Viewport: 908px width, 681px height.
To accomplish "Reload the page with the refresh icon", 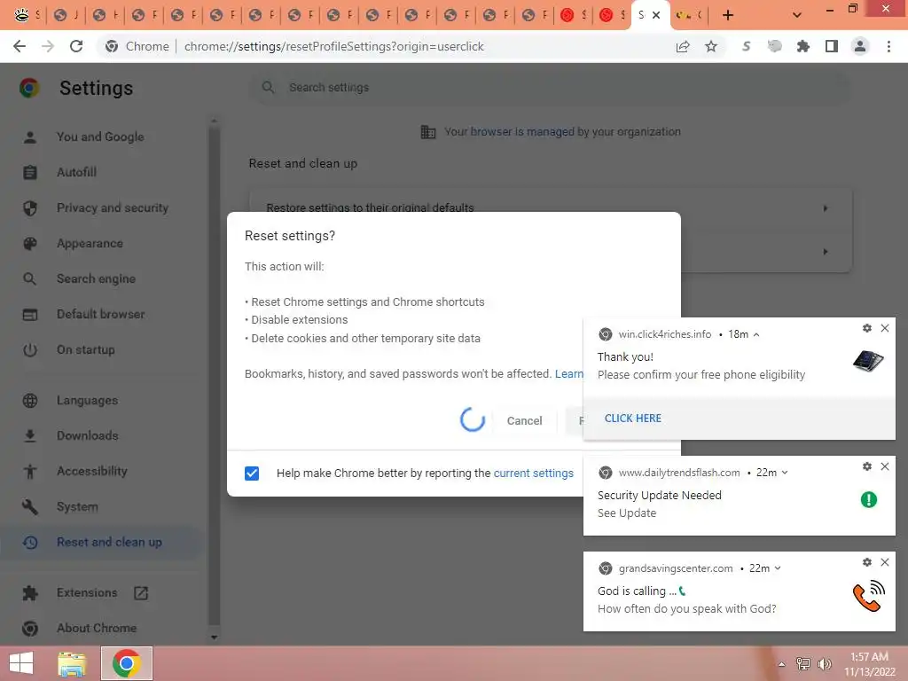I will [x=76, y=46].
